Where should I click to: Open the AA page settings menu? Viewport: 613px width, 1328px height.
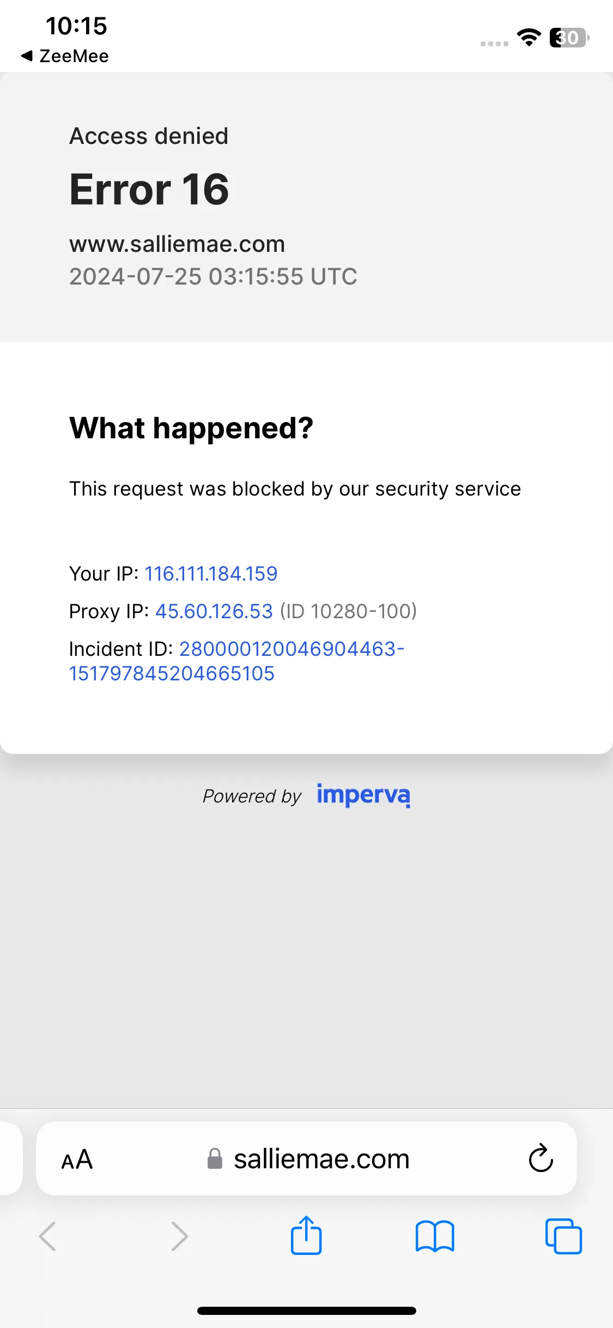pyautogui.click(x=77, y=1160)
